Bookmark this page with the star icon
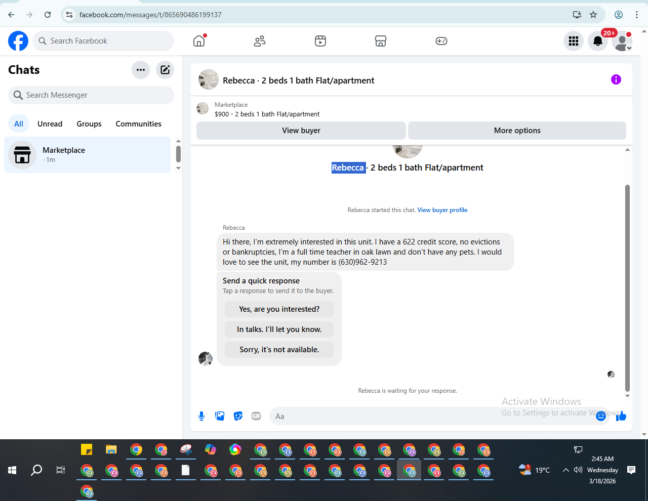This screenshot has height=501, width=648. (593, 15)
